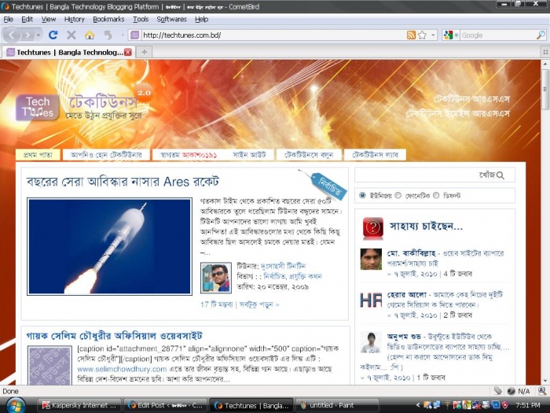Open the Ares রকেট article title
The height and width of the screenshot is (413, 550).
[123, 182]
